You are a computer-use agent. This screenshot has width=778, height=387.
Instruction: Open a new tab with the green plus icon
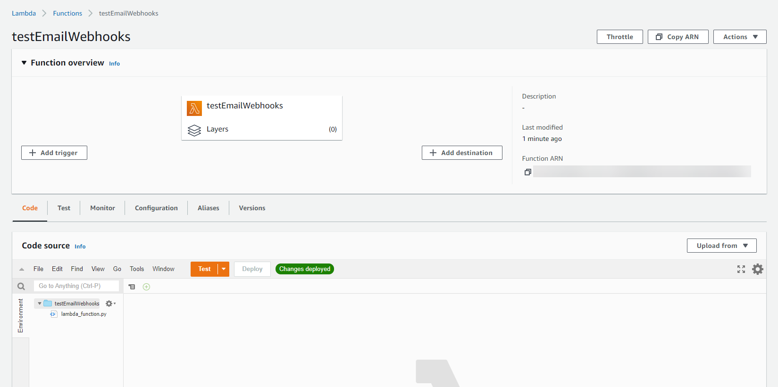[x=146, y=287]
